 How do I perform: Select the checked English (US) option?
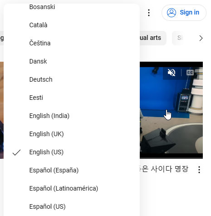72,152
